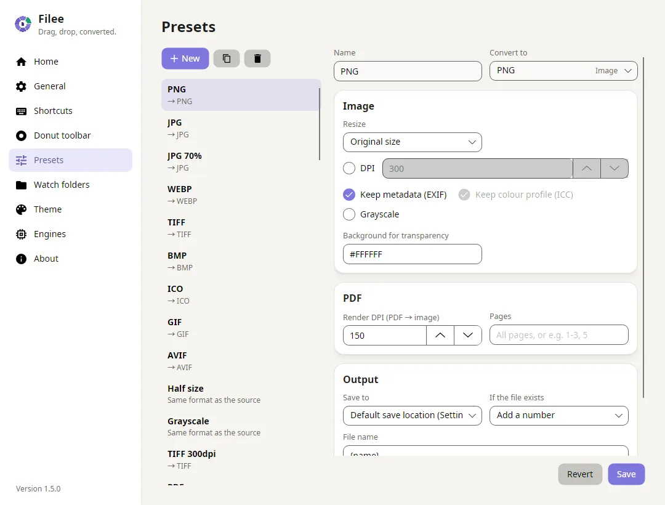Uncheck Keep metadata (EXIF)

[349, 195]
